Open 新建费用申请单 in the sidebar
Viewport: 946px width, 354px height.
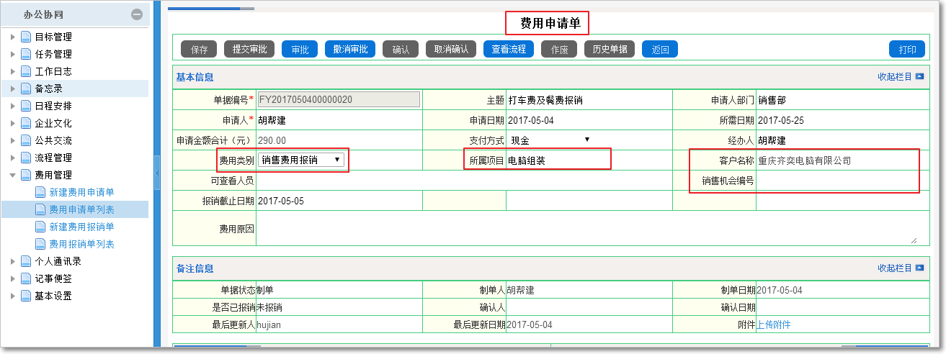tap(81, 192)
